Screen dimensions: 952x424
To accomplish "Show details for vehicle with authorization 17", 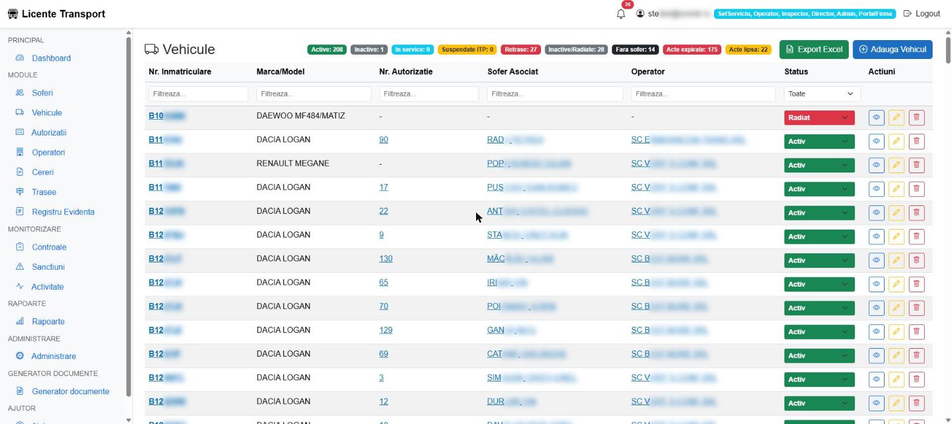I will 876,189.
